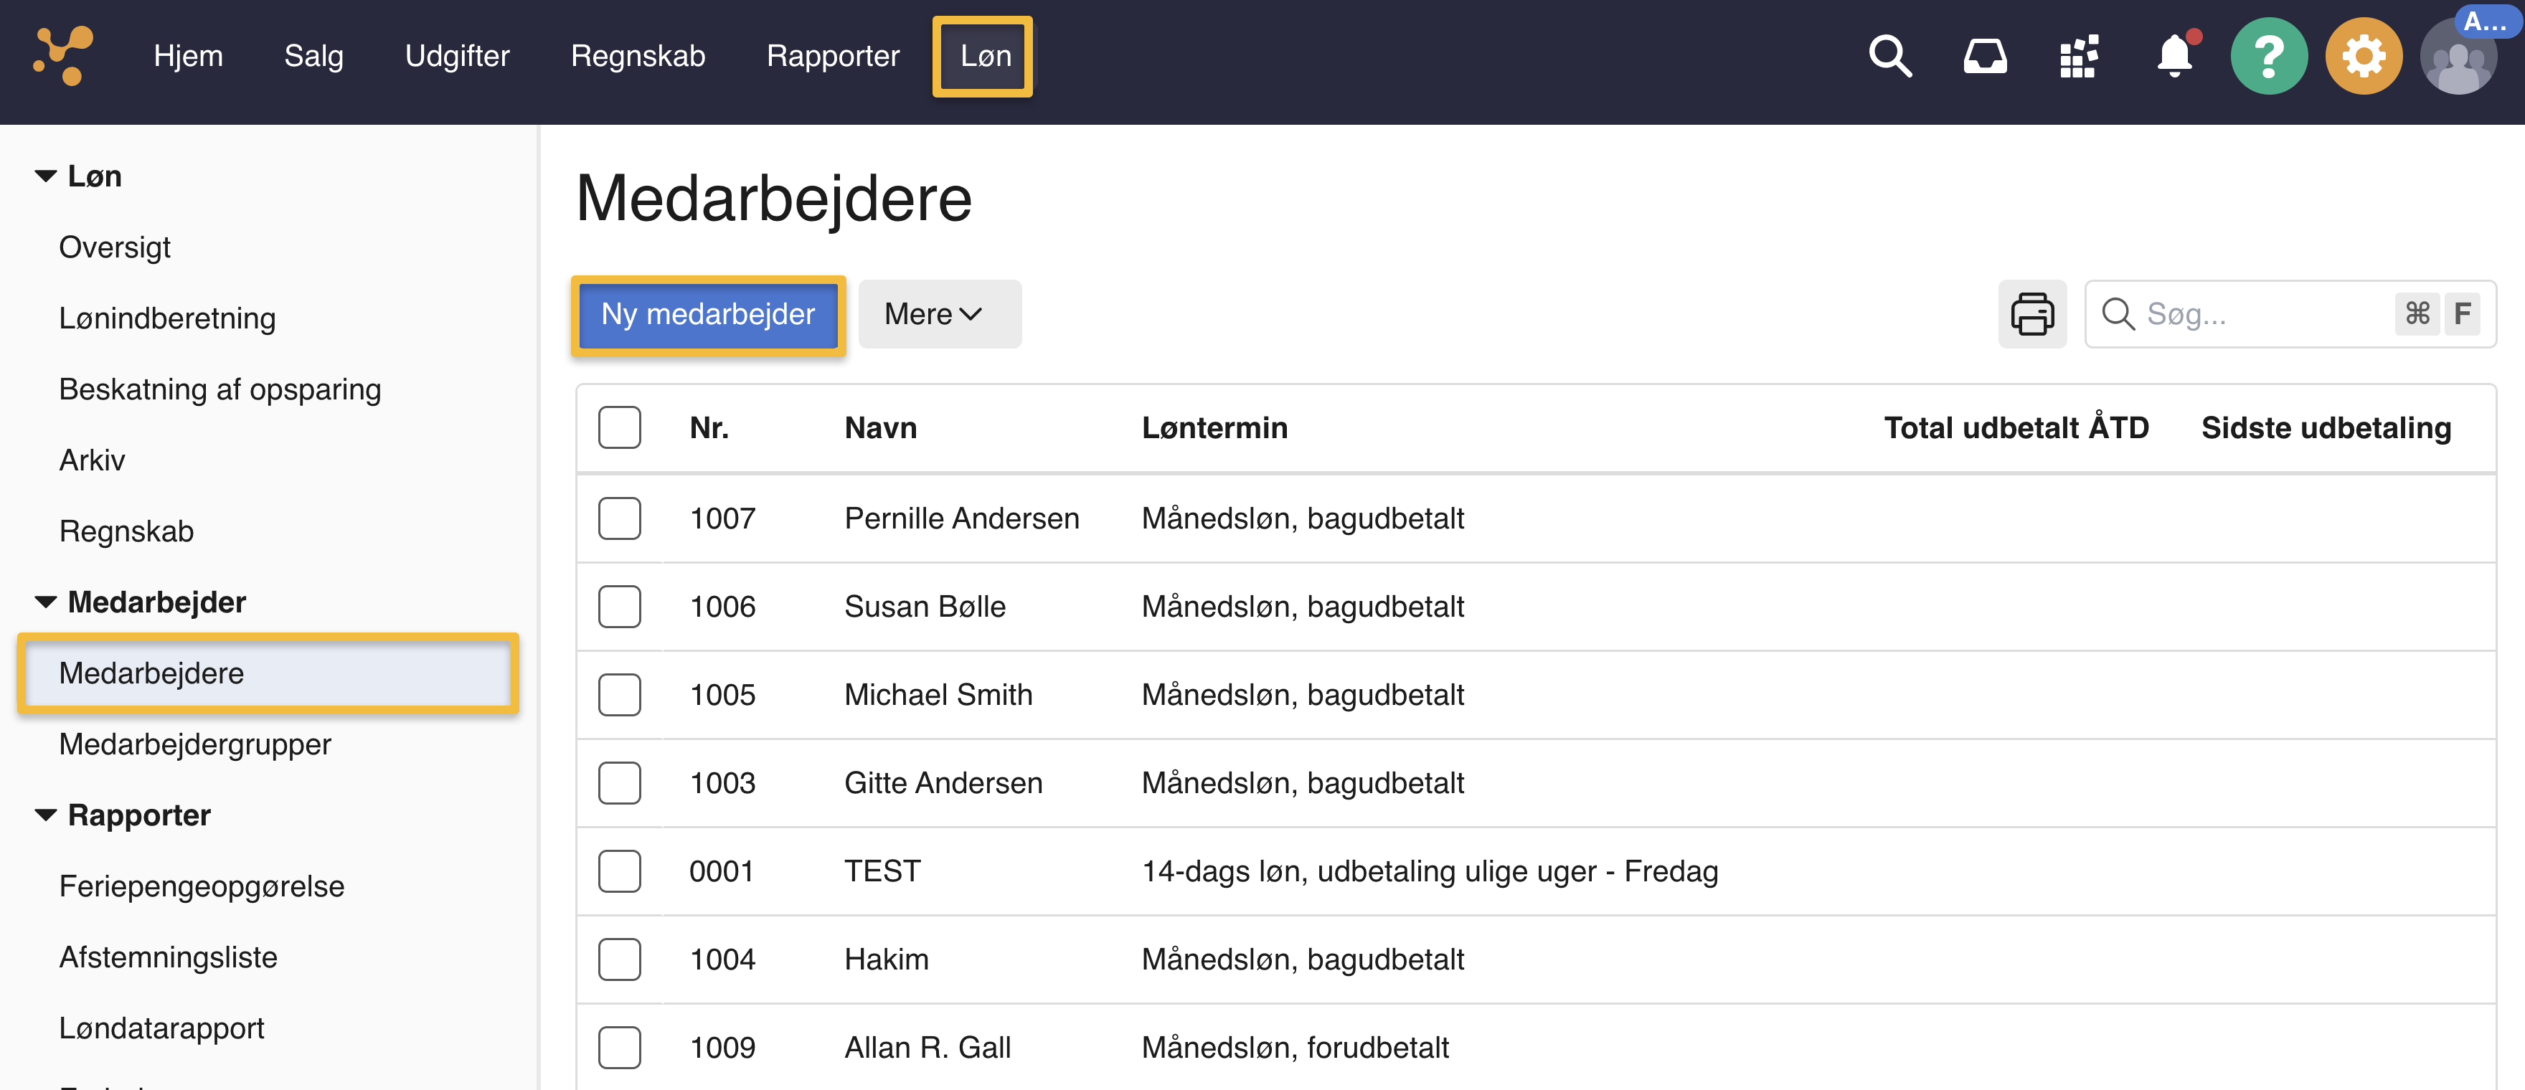Toggle the select-all checkbox in table header
Image resolution: width=2525 pixels, height=1090 pixels.
620,427
